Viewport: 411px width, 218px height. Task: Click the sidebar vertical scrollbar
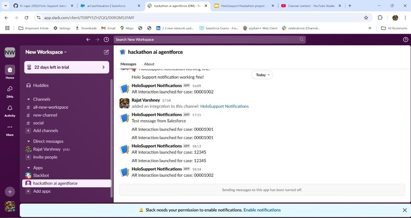(112, 138)
